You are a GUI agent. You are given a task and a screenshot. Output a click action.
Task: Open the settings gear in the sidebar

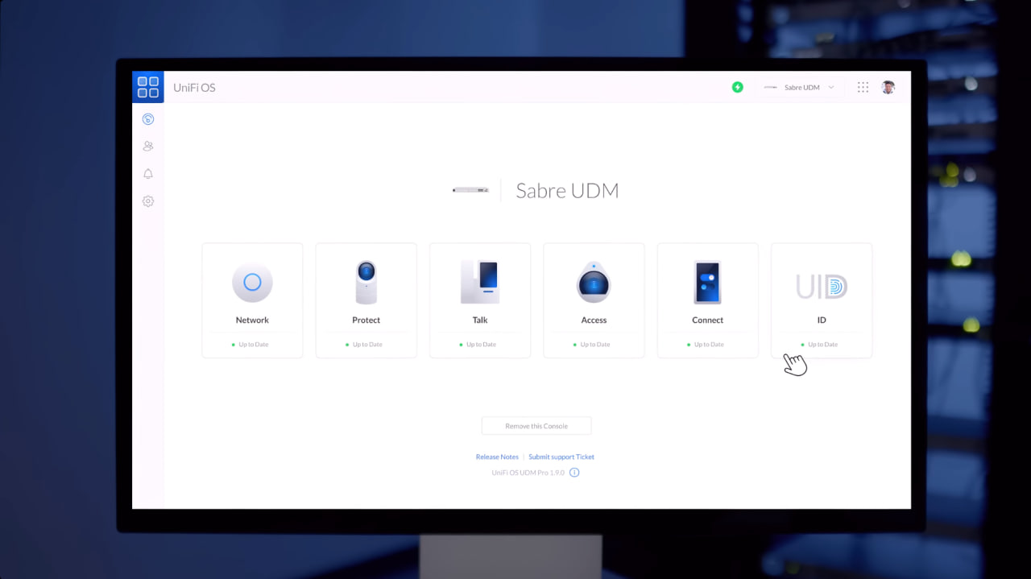[147, 201]
